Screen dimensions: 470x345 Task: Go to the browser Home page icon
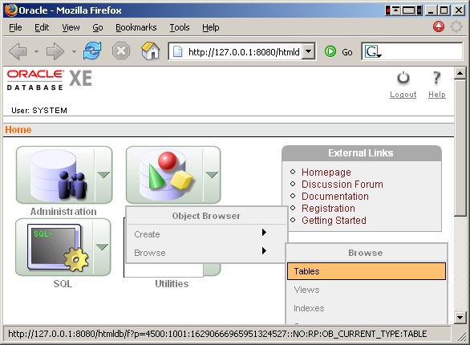(x=151, y=51)
